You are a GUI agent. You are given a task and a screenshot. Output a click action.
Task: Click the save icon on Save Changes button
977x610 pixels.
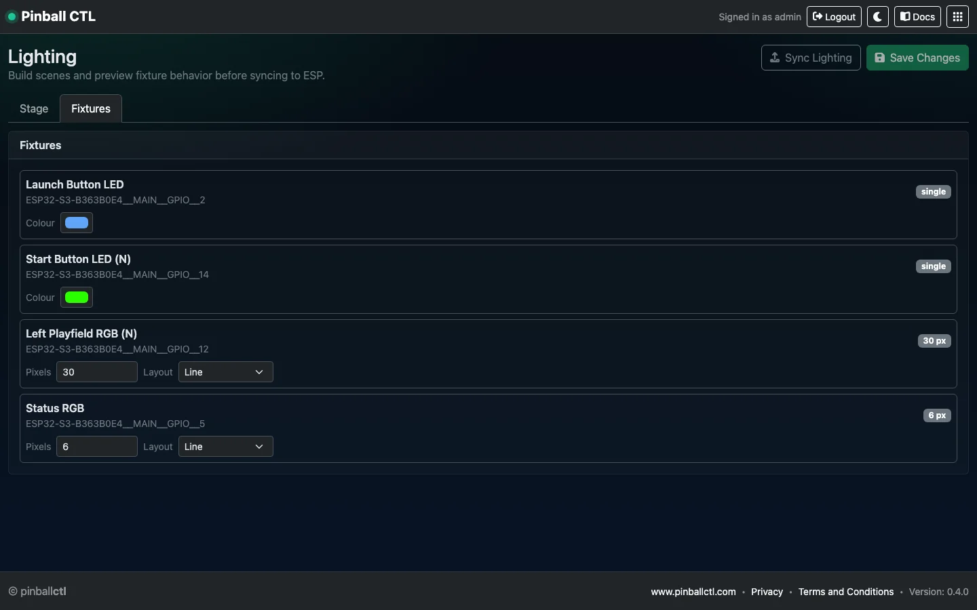(x=880, y=58)
